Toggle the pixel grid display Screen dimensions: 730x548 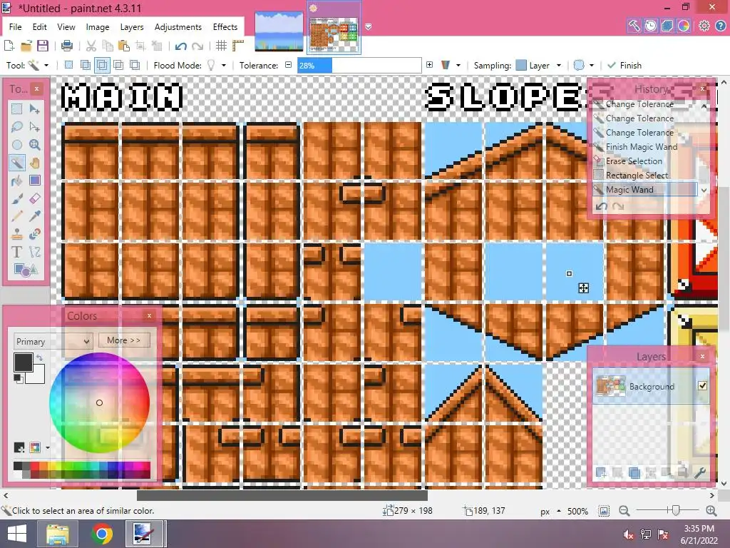tap(221, 46)
